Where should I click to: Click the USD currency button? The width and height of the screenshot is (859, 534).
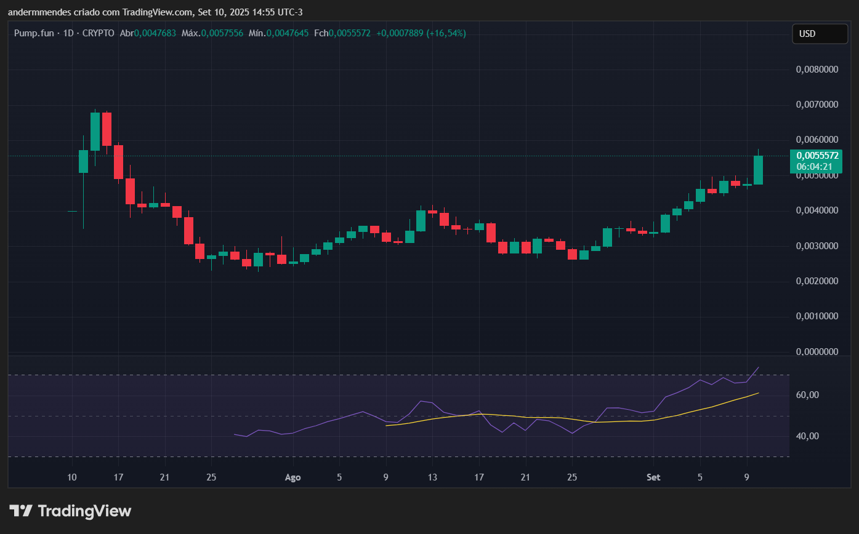tap(820, 34)
